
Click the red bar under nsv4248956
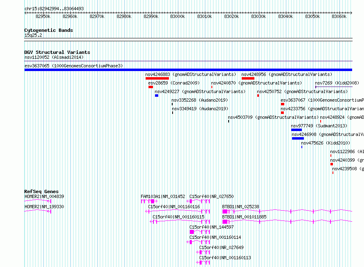pos(248,78)
